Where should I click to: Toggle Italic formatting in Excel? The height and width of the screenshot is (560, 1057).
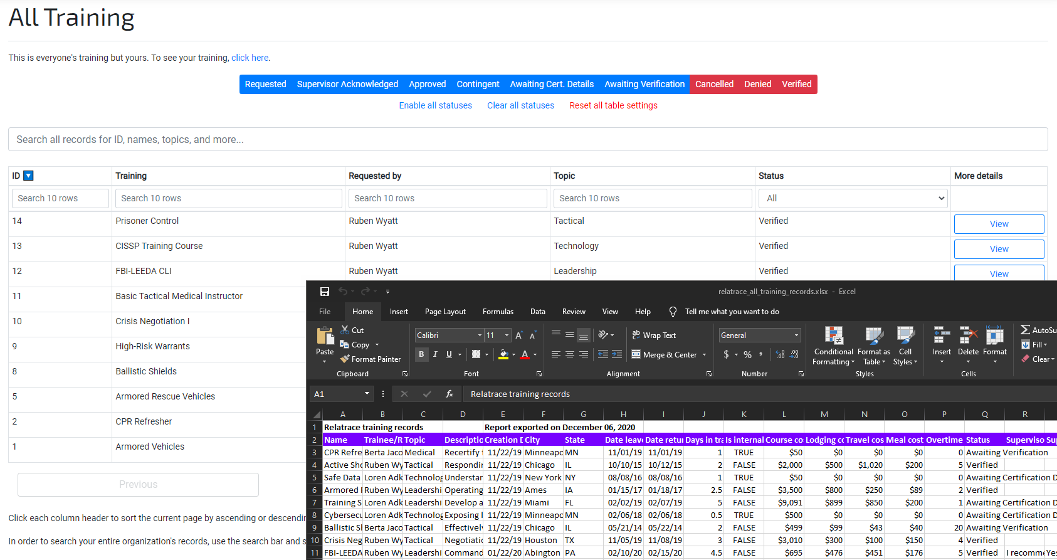(435, 354)
